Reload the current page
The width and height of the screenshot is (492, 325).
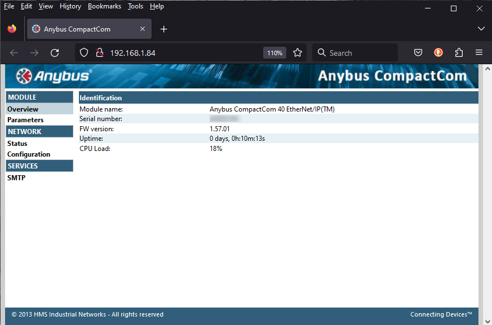coord(55,53)
